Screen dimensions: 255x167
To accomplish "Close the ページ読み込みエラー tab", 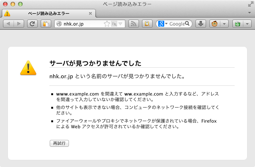I will click(90, 14).
